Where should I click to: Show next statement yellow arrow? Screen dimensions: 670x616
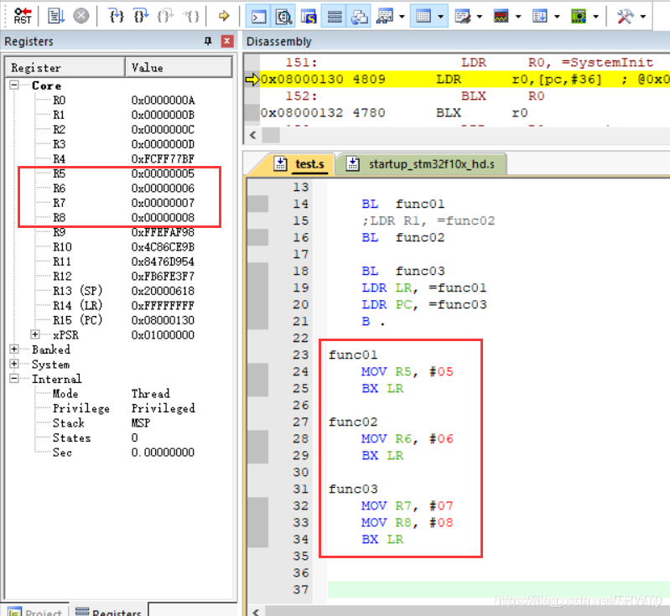[x=224, y=16]
